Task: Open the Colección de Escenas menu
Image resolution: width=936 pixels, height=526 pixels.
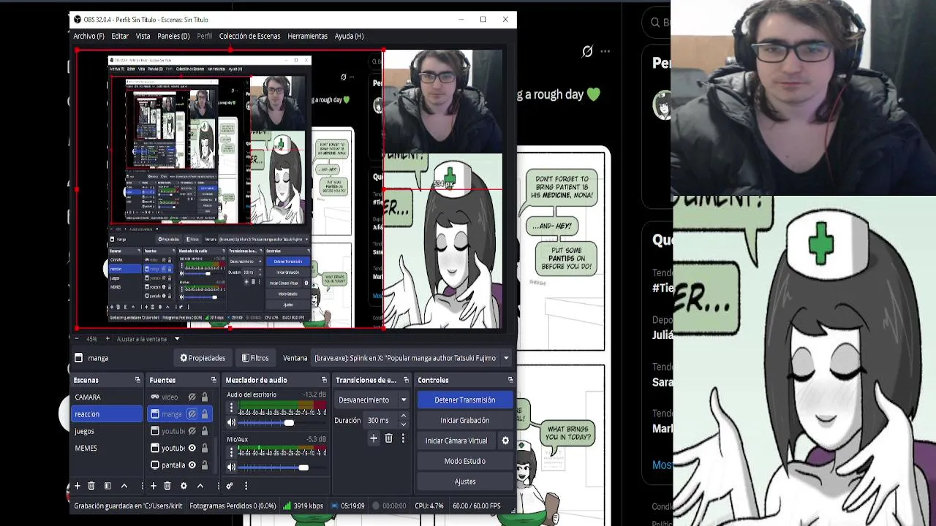Action: click(x=249, y=36)
